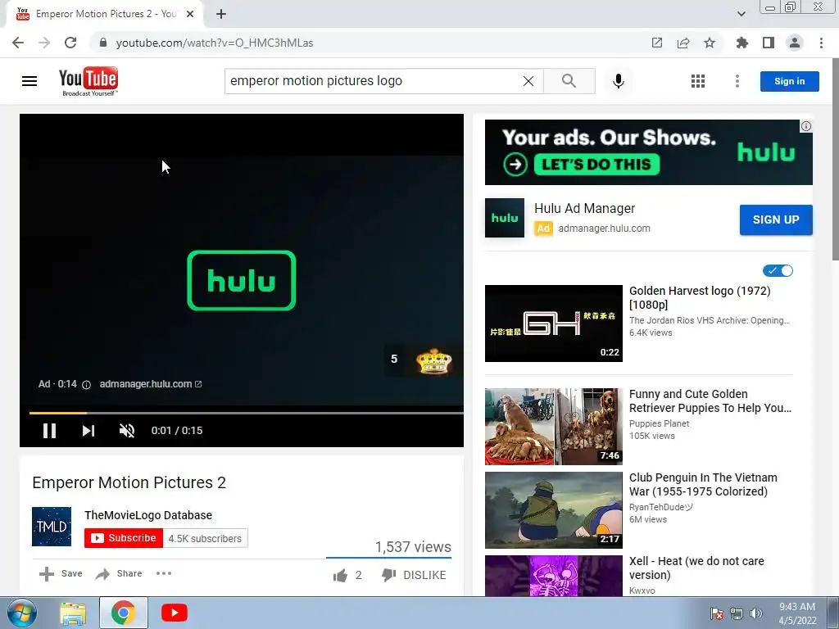Open Chrome profile avatar
Image resolution: width=839 pixels, height=629 pixels.
click(x=795, y=43)
